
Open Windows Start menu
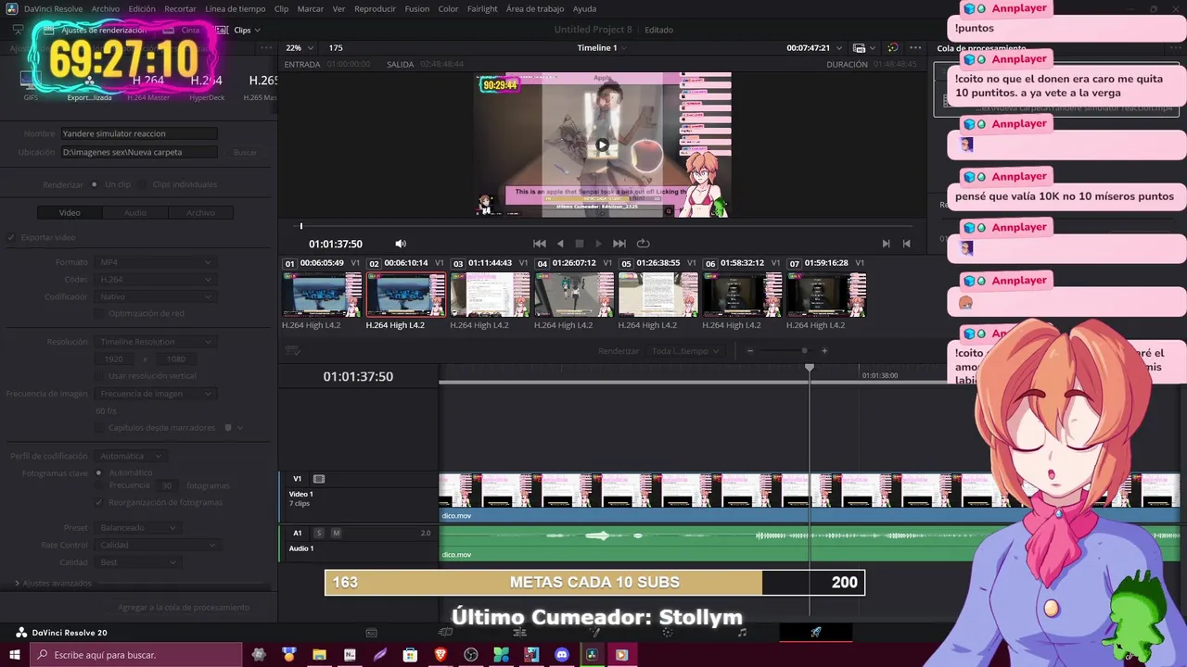pyautogui.click(x=15, y=655)
